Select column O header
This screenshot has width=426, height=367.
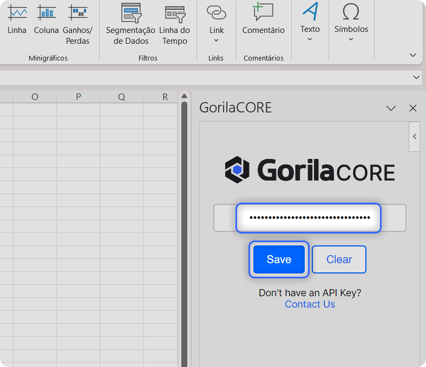[35, 97]
